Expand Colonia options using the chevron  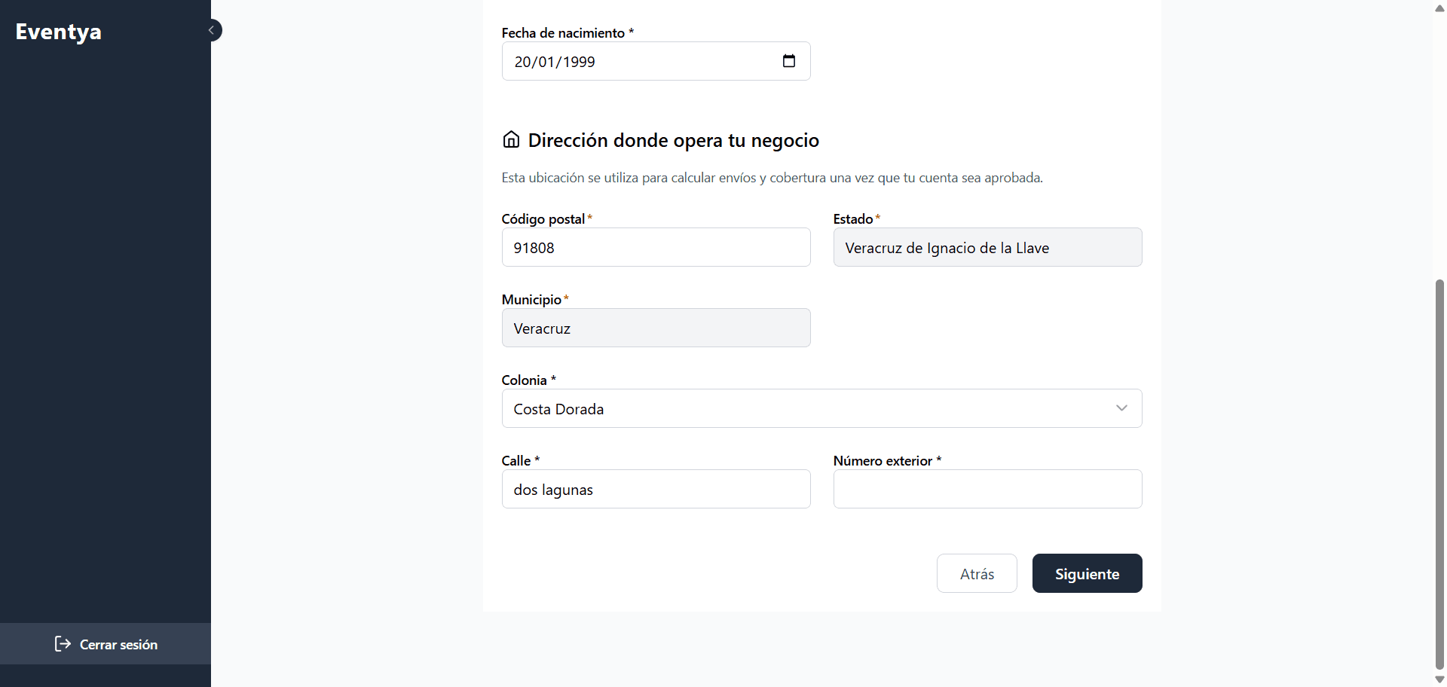1121,408
